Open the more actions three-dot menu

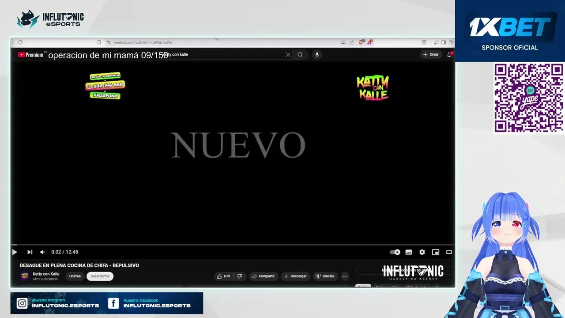pyautogui.click(x=345, y=276)
